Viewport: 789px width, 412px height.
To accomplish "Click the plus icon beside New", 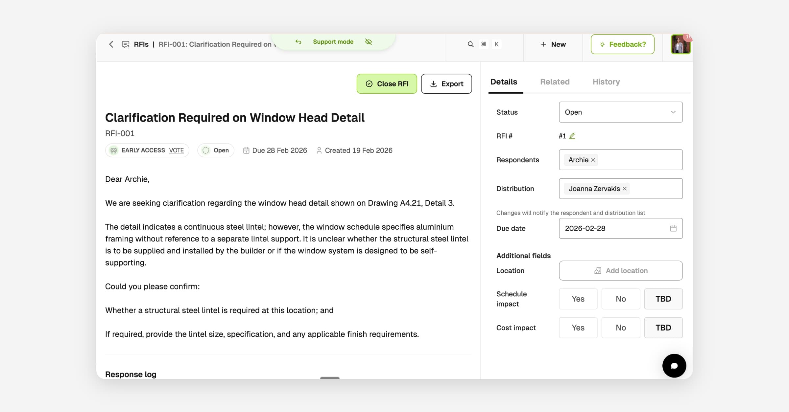I will point(543,44).
